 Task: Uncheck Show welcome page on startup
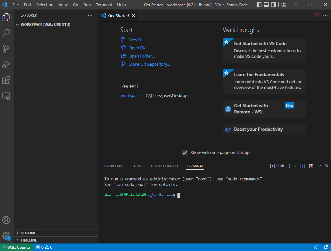coord(185,152)
